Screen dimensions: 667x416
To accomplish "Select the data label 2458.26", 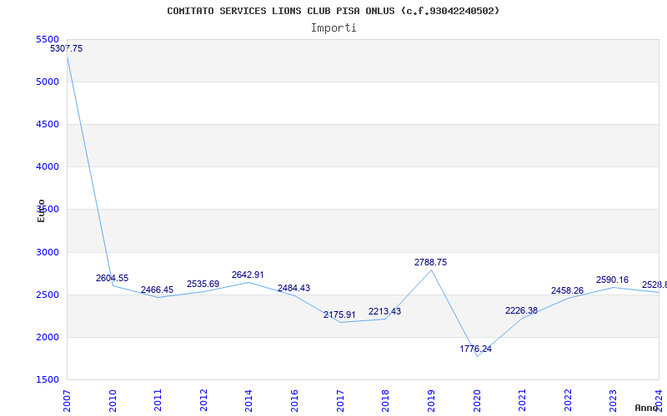I will (567, 290).
